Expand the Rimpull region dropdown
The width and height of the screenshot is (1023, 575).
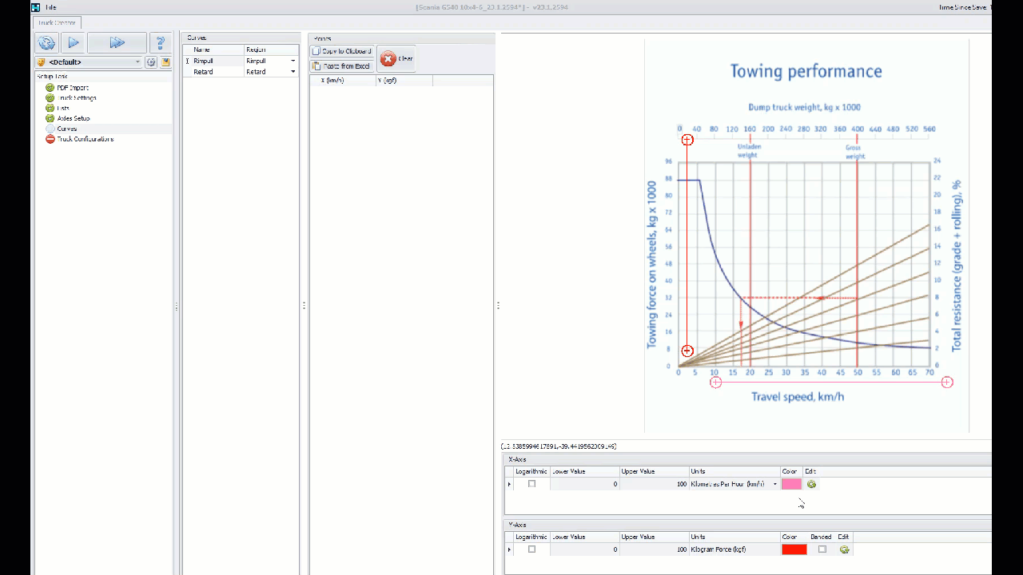(293, 61)
